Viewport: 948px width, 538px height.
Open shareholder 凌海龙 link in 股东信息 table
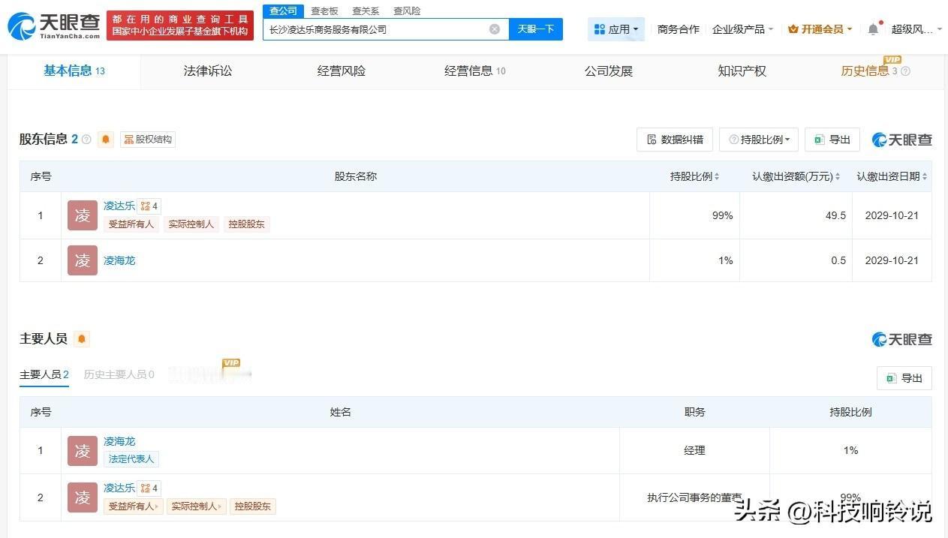(x=119, y=260)
